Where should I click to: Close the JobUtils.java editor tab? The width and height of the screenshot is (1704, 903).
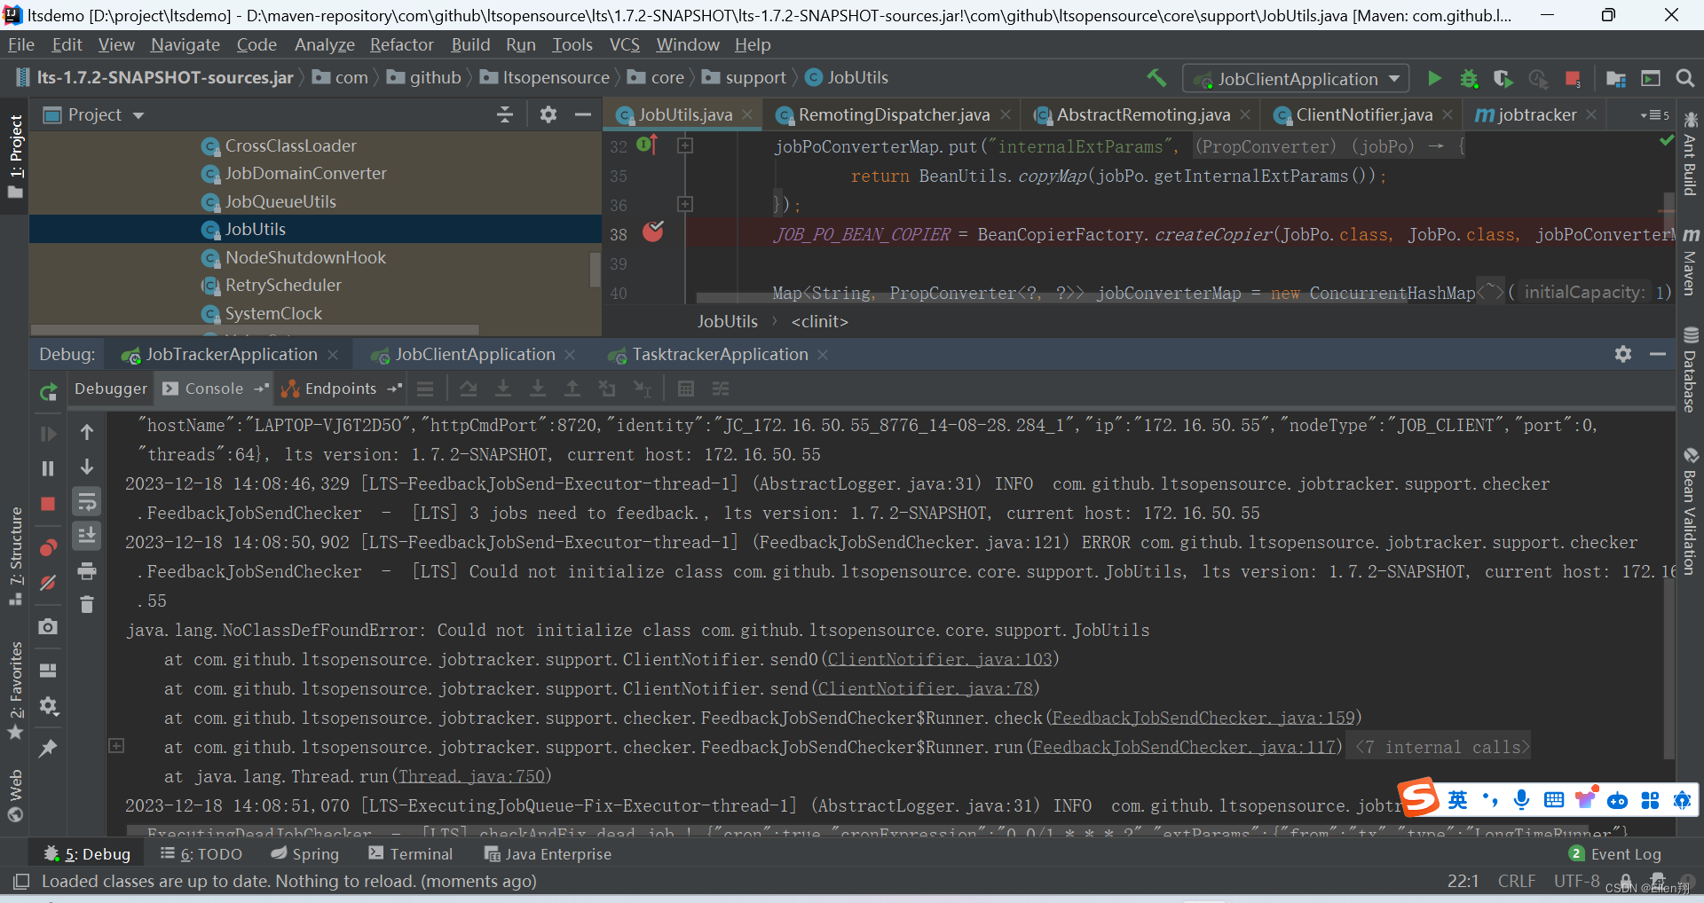(x=747, y=115)
